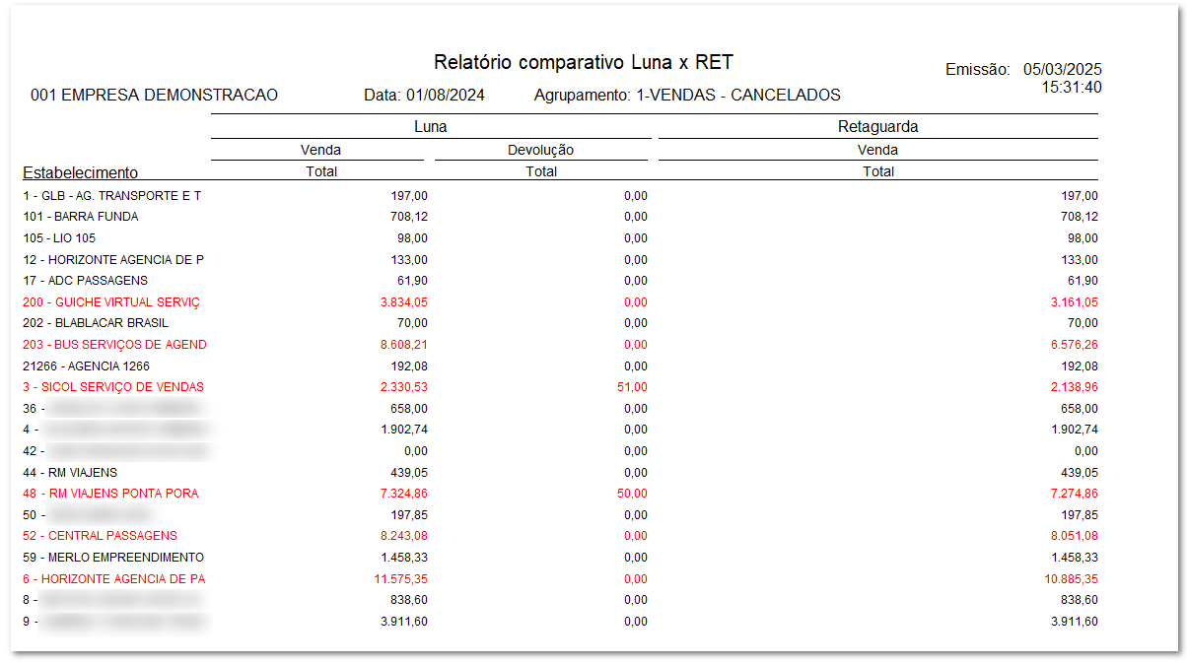This screenshot has height=664, width=1187.
Task: Click Luna sale value '838,60'
Action: 409,600
